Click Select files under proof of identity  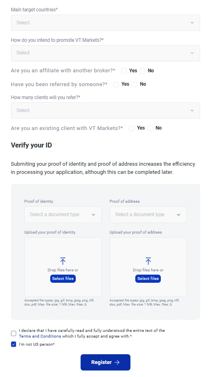coord(63,278)
